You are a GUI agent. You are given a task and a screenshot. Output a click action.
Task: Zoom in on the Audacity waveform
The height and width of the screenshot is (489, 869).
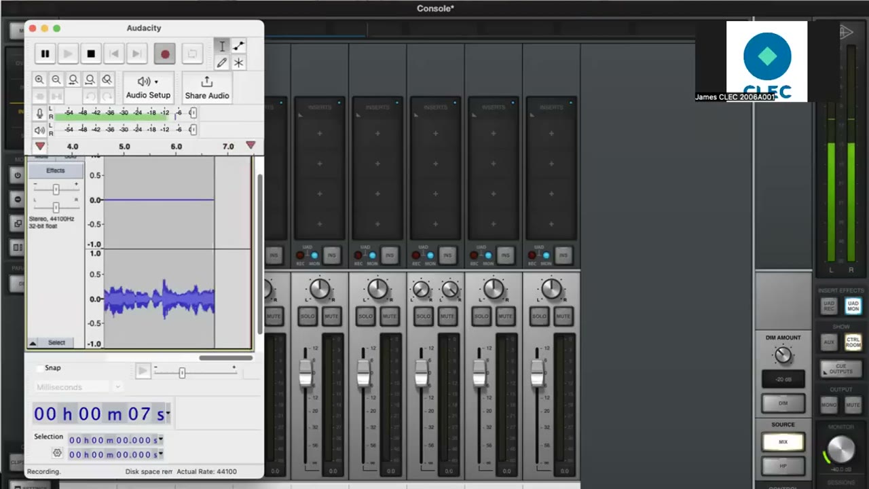39,79
